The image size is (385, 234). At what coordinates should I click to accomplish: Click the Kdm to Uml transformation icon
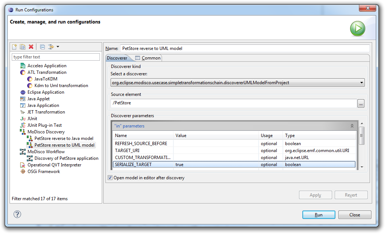pos(30,86)
